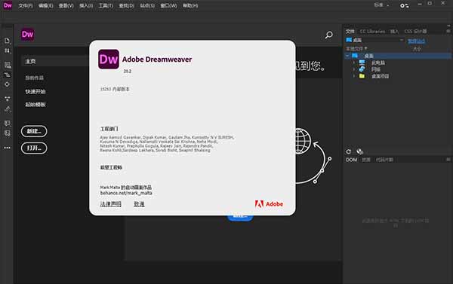Click the behance.net/mark_malta text
453x284 pixels.
click(126, 193)
